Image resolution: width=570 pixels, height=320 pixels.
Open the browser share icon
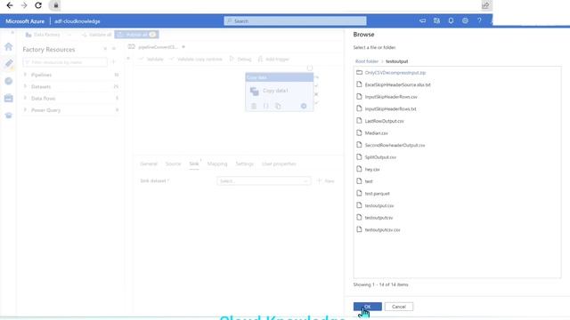point(485,5)
